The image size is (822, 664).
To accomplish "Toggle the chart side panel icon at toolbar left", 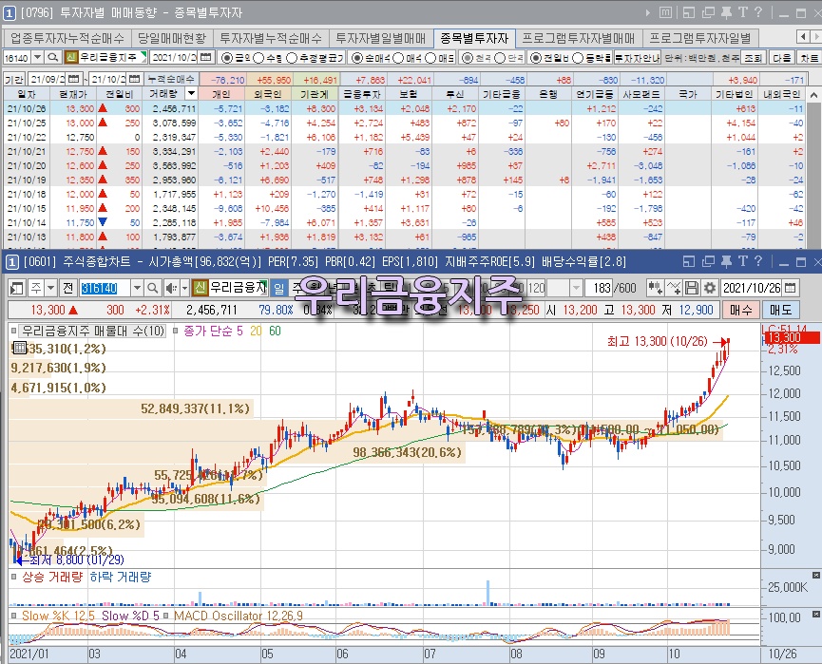I will (x=17, y=288).
